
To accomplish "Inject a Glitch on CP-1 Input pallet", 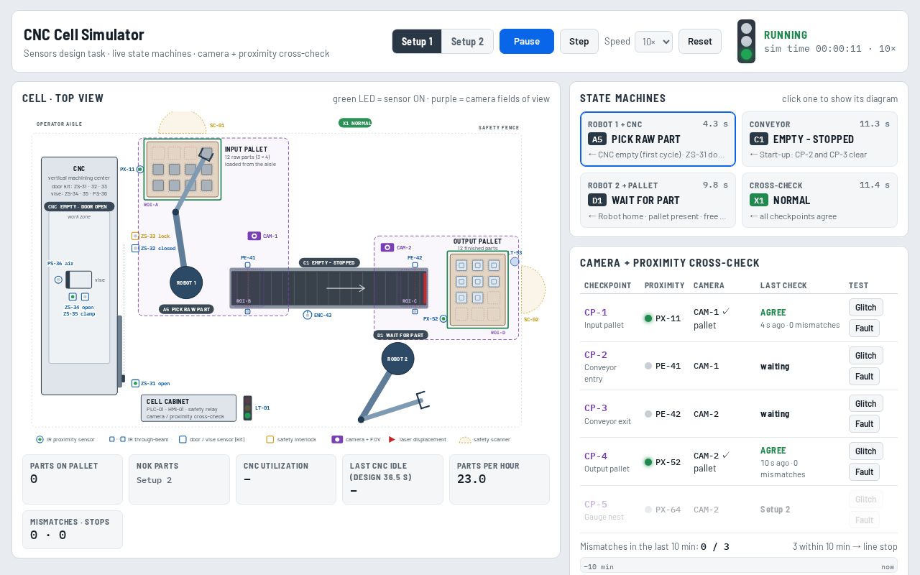I will tap(866, 308).
